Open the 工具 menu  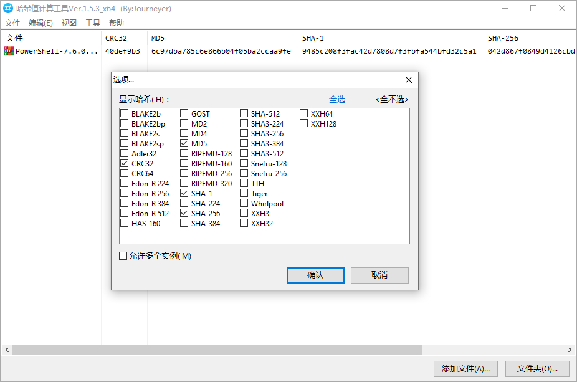point(92,23)
